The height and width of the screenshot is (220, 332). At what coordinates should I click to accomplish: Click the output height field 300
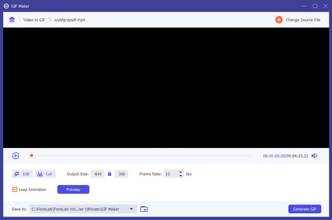click(122, 174)
